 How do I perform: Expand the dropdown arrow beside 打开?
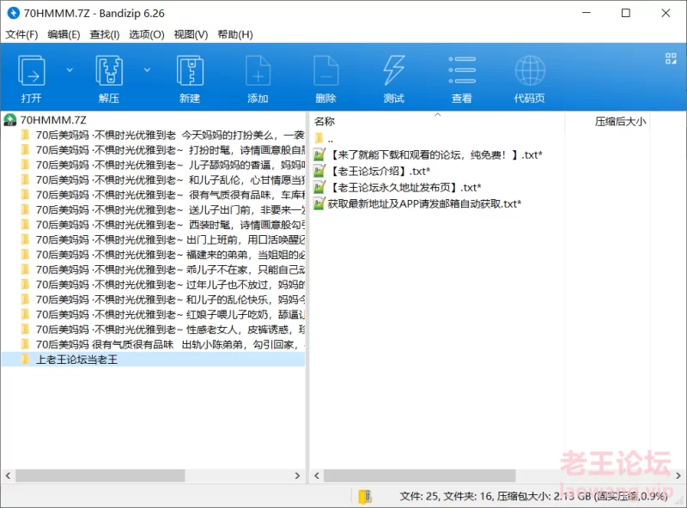pos(70,70)
